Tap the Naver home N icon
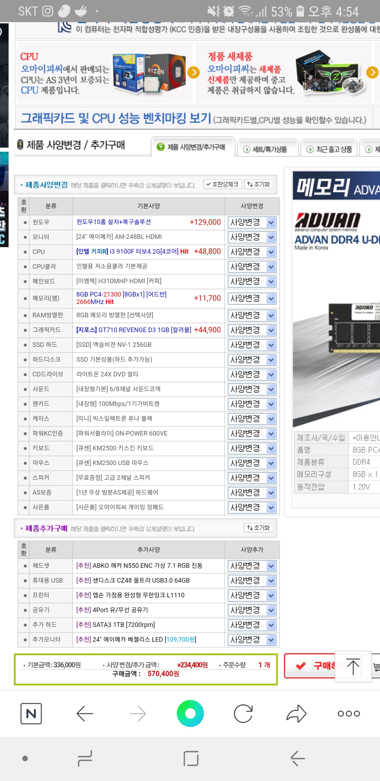The image size is (380, 781). pos(31,713)
